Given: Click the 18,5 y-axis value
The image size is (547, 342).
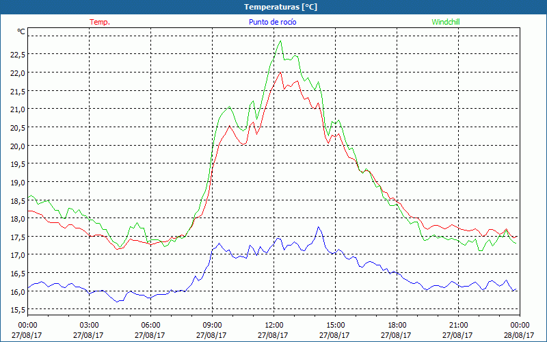Looking at the screenshot, I should pyautogui.click(x=17, y=200).
